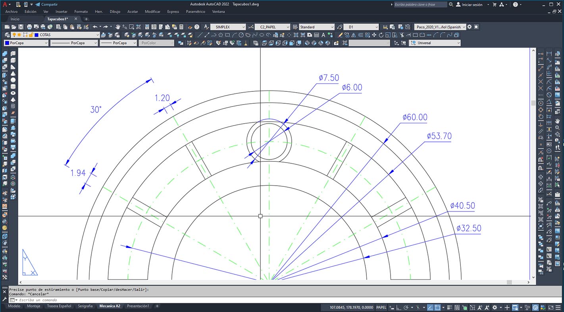The height and width of the screenshot is (312, 564).
Task: Click Iniciar sesión to sign in
Action: click(469, 4)
